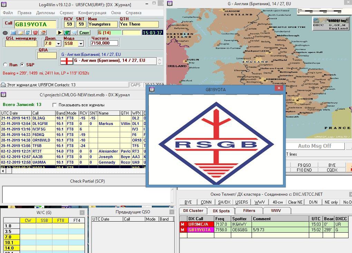Click the GB19YOTA popup book icon
This screenshot has height=253, width=352.
pyautogui.click(x=152, y=89)
